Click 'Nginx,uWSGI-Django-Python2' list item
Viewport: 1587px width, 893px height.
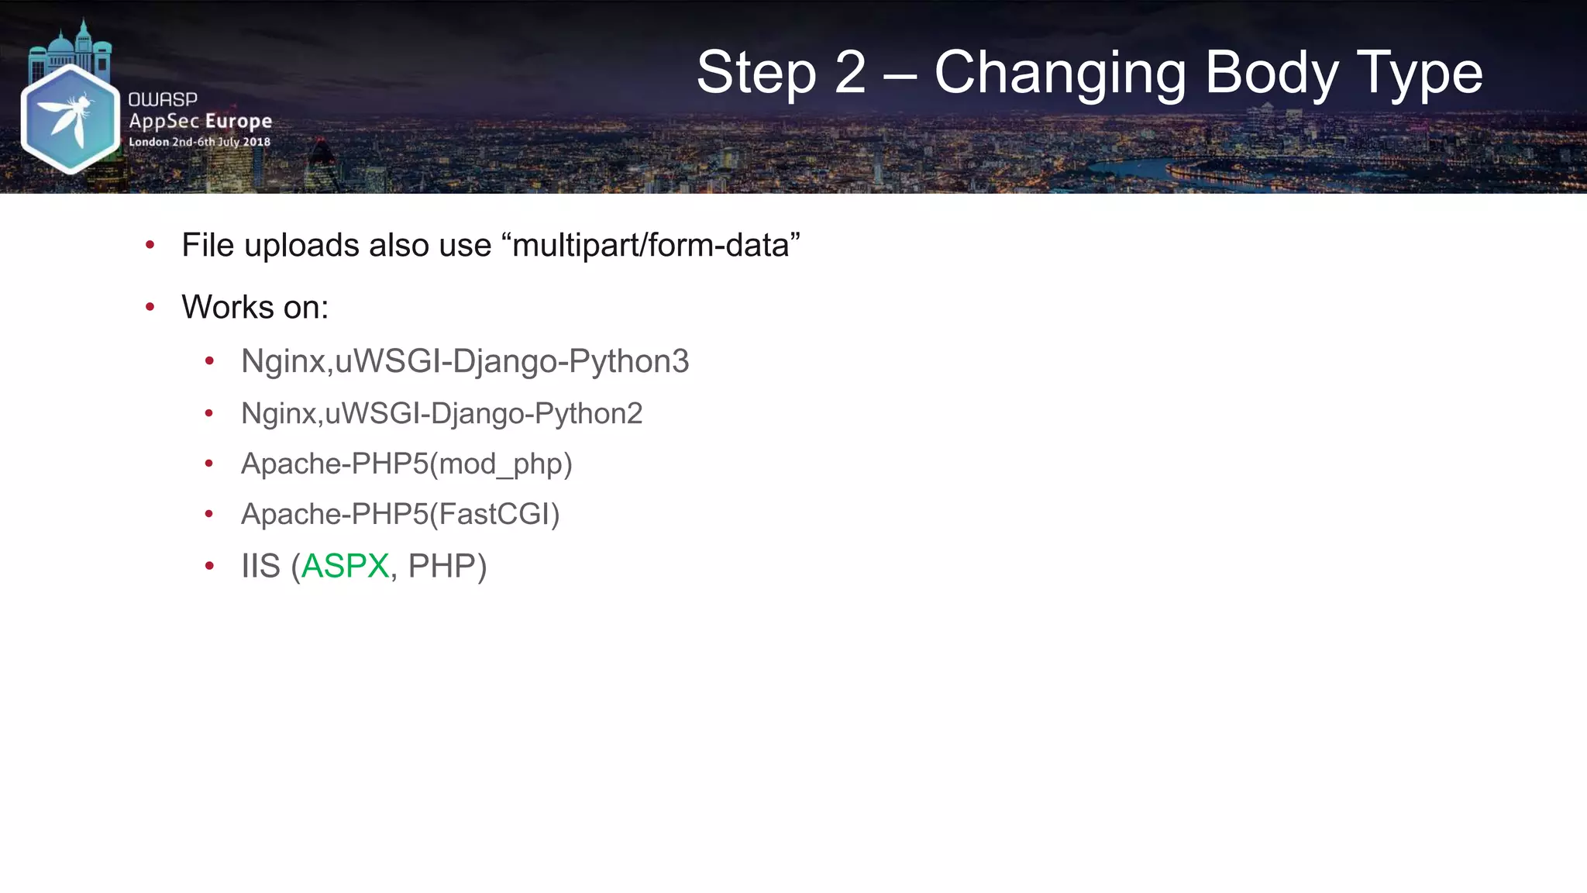[x=442, y=414]
